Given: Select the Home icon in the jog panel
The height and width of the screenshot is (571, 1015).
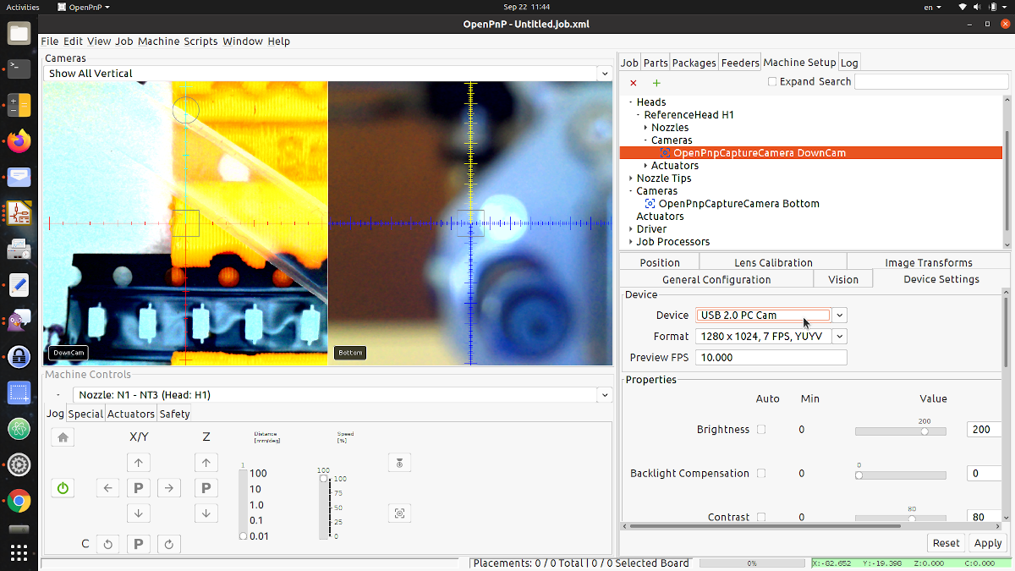Looking at the screenshot, I should [x=62, y=436].
